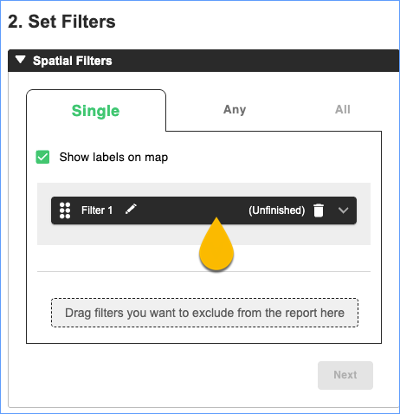Open the All tab
The image size is (400, 414).
[x=343, y=109]
